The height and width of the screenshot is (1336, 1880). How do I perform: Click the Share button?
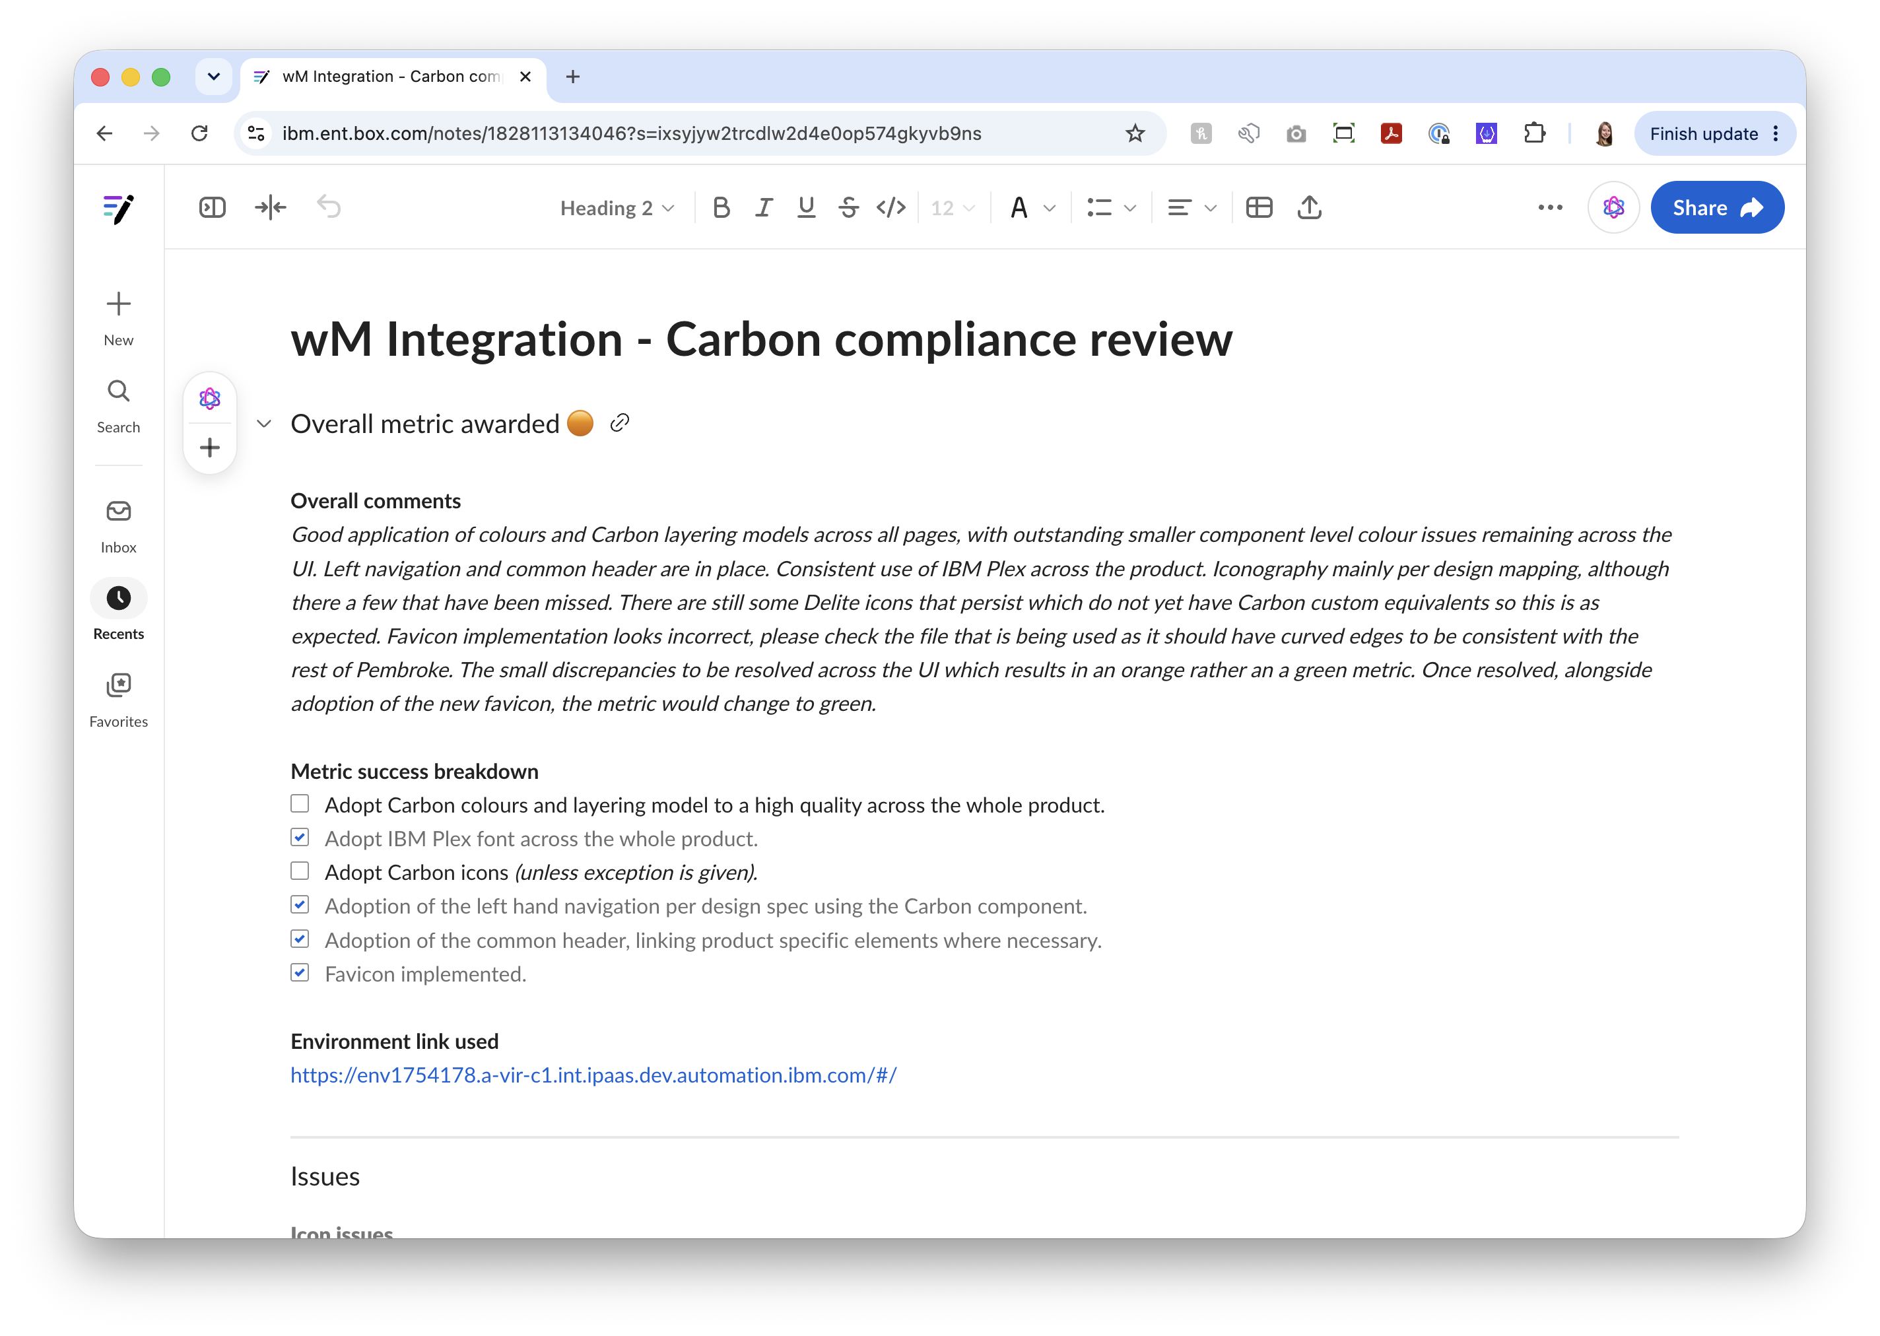(x=1716, y=207)
